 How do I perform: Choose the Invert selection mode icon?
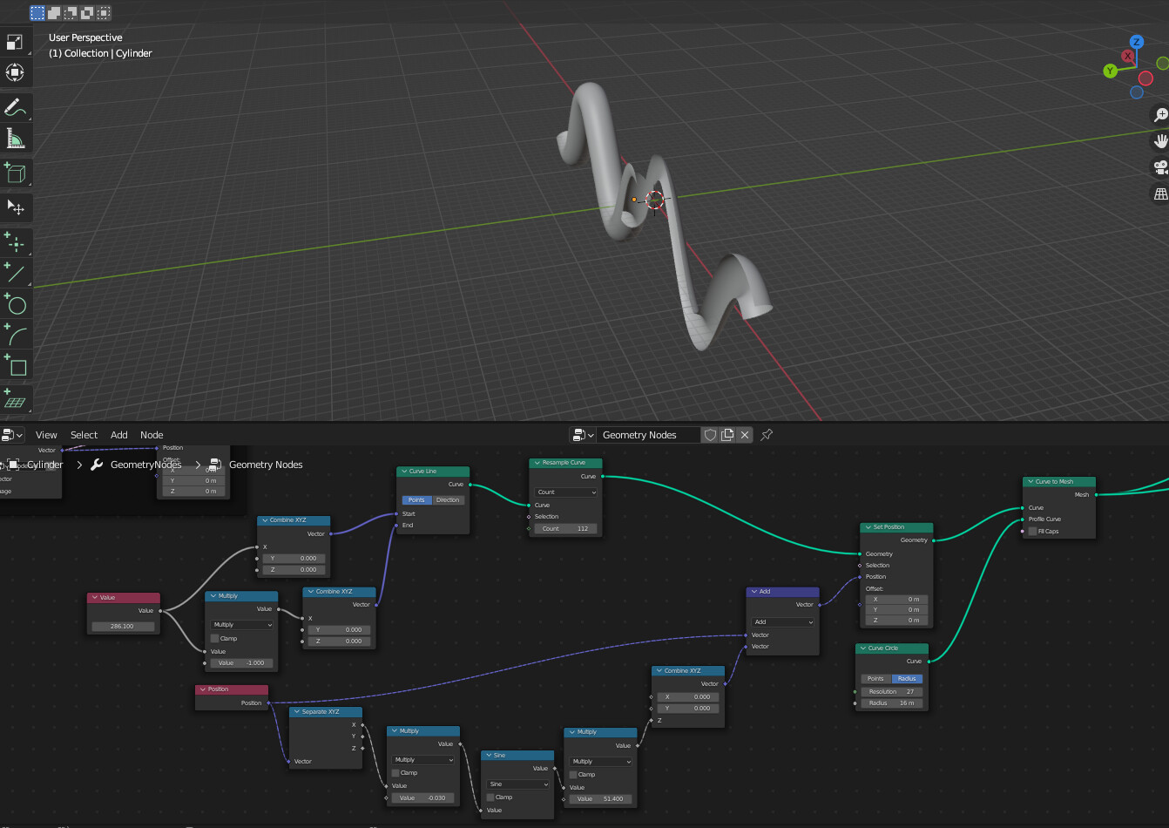(87, 13)
